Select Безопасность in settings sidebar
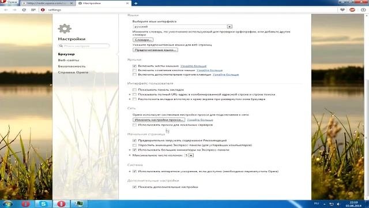The width and height of the screenshot is (369, 208). point(71,66)
